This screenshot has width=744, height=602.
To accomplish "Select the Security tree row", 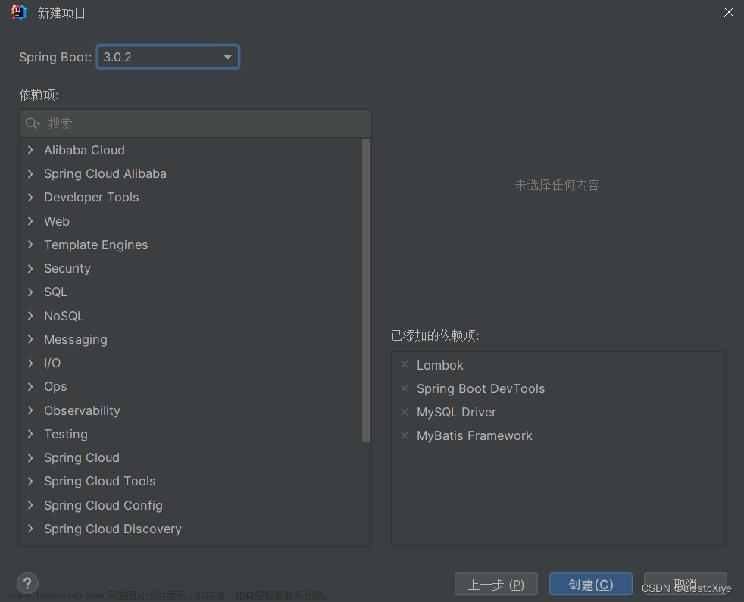I will tap(191, 268).
